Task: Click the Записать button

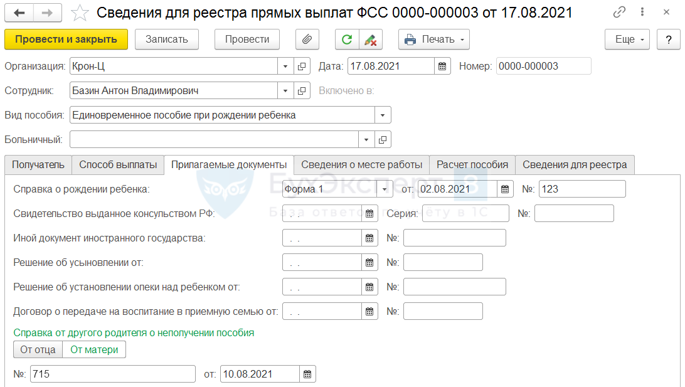Action: coord(166,40)
